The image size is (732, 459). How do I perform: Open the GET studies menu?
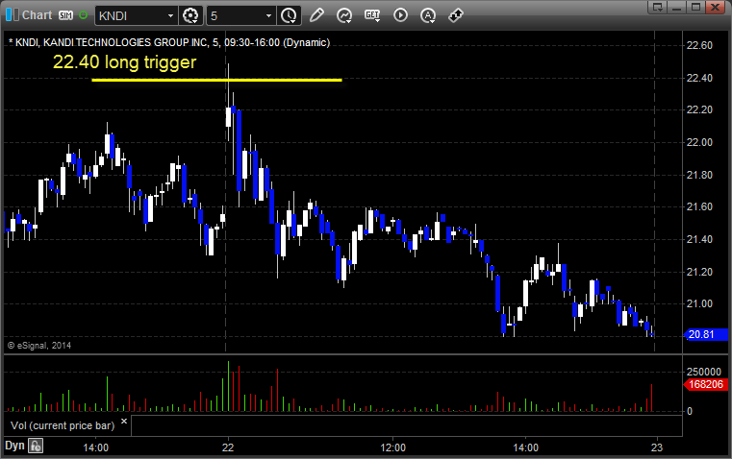[372, 15]
